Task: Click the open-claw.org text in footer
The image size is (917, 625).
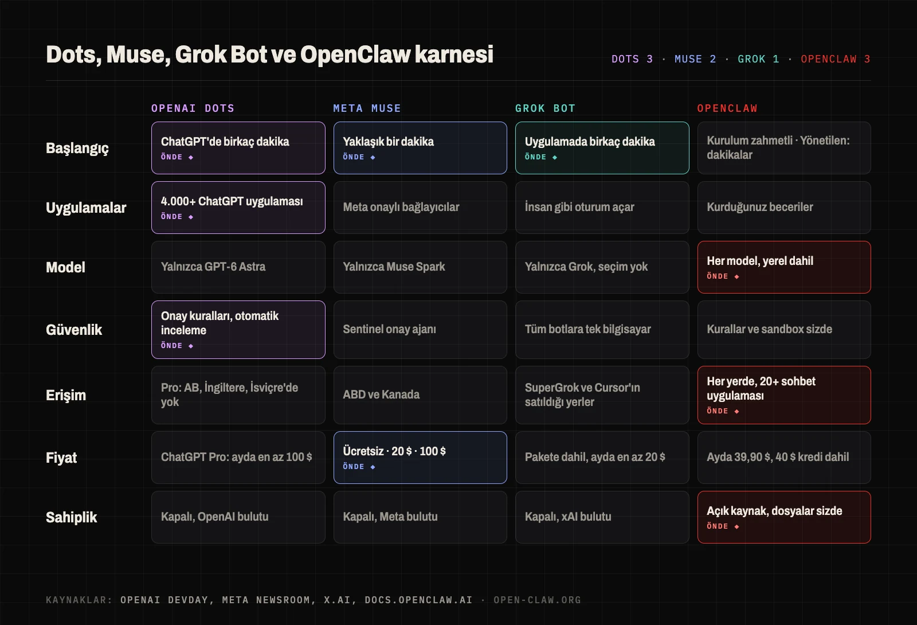Action: click(x=537, y=600)
